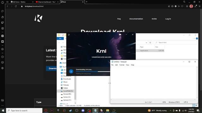
Task: Expand address bar history dropdown in File Explorer
Action: [x=146, y=43]
